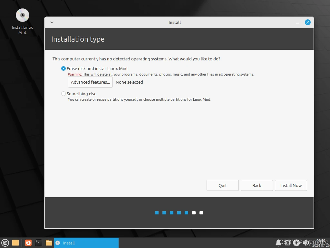
Task: Open the Advanced features dialog
Action: click(90, 82)
